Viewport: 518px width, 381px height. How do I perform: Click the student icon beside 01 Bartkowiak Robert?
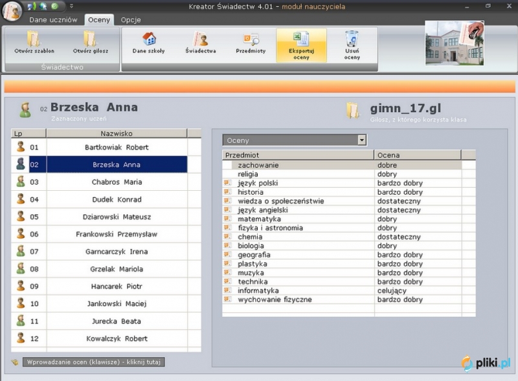click(21, 147)
